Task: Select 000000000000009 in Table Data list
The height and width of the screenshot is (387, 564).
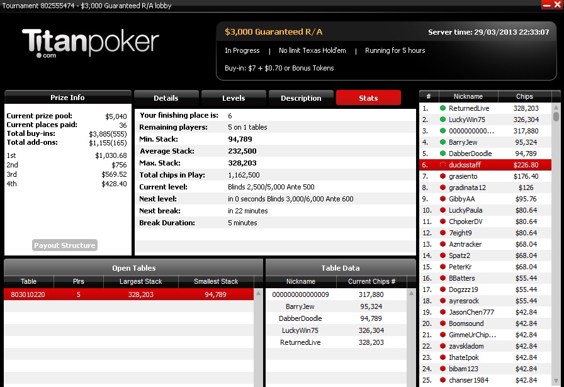Action: click(x=336, y=294)
